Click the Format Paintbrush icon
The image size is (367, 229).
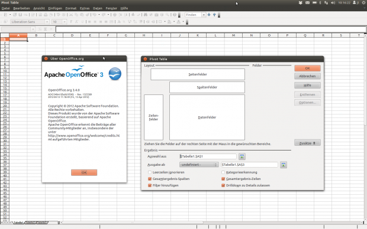pyautogui.click(x=87, y=15)
